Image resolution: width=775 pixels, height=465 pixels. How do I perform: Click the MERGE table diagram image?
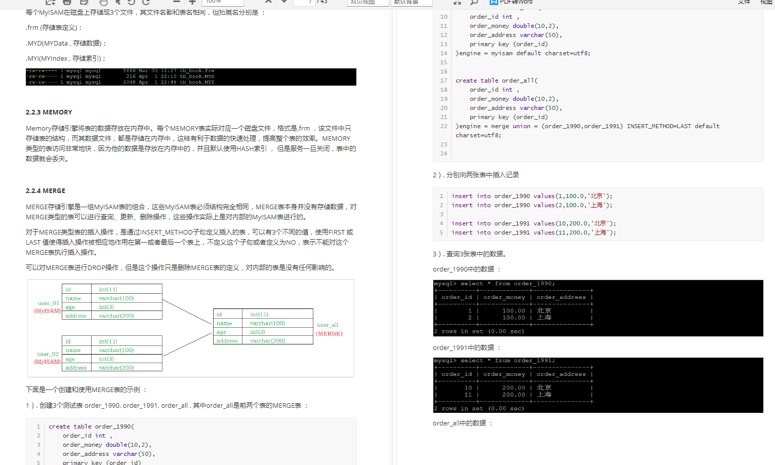pyautogui.click(x=190, y=328)
